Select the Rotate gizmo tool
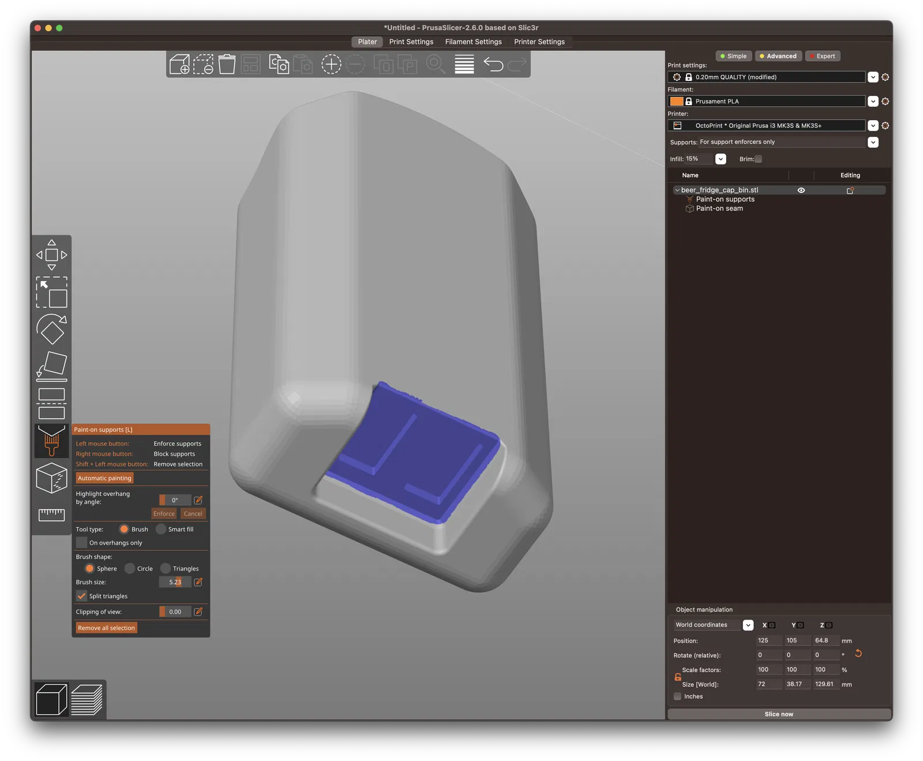 pos(51,330)
